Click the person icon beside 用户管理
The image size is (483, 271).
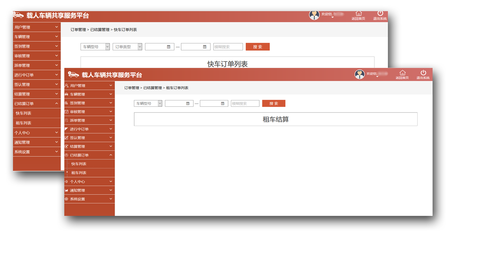[66, 86]
